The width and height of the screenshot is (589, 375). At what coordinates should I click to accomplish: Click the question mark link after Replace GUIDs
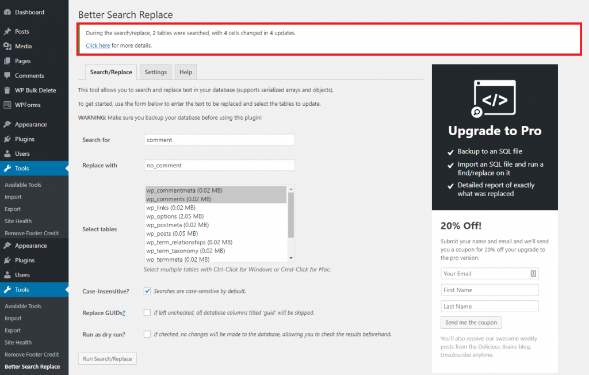(x=124, y=313)
